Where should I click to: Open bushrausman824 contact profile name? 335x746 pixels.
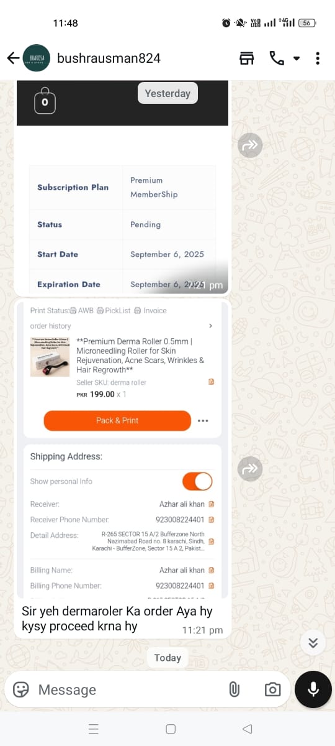pyautogui.click(x=109, y=58)
